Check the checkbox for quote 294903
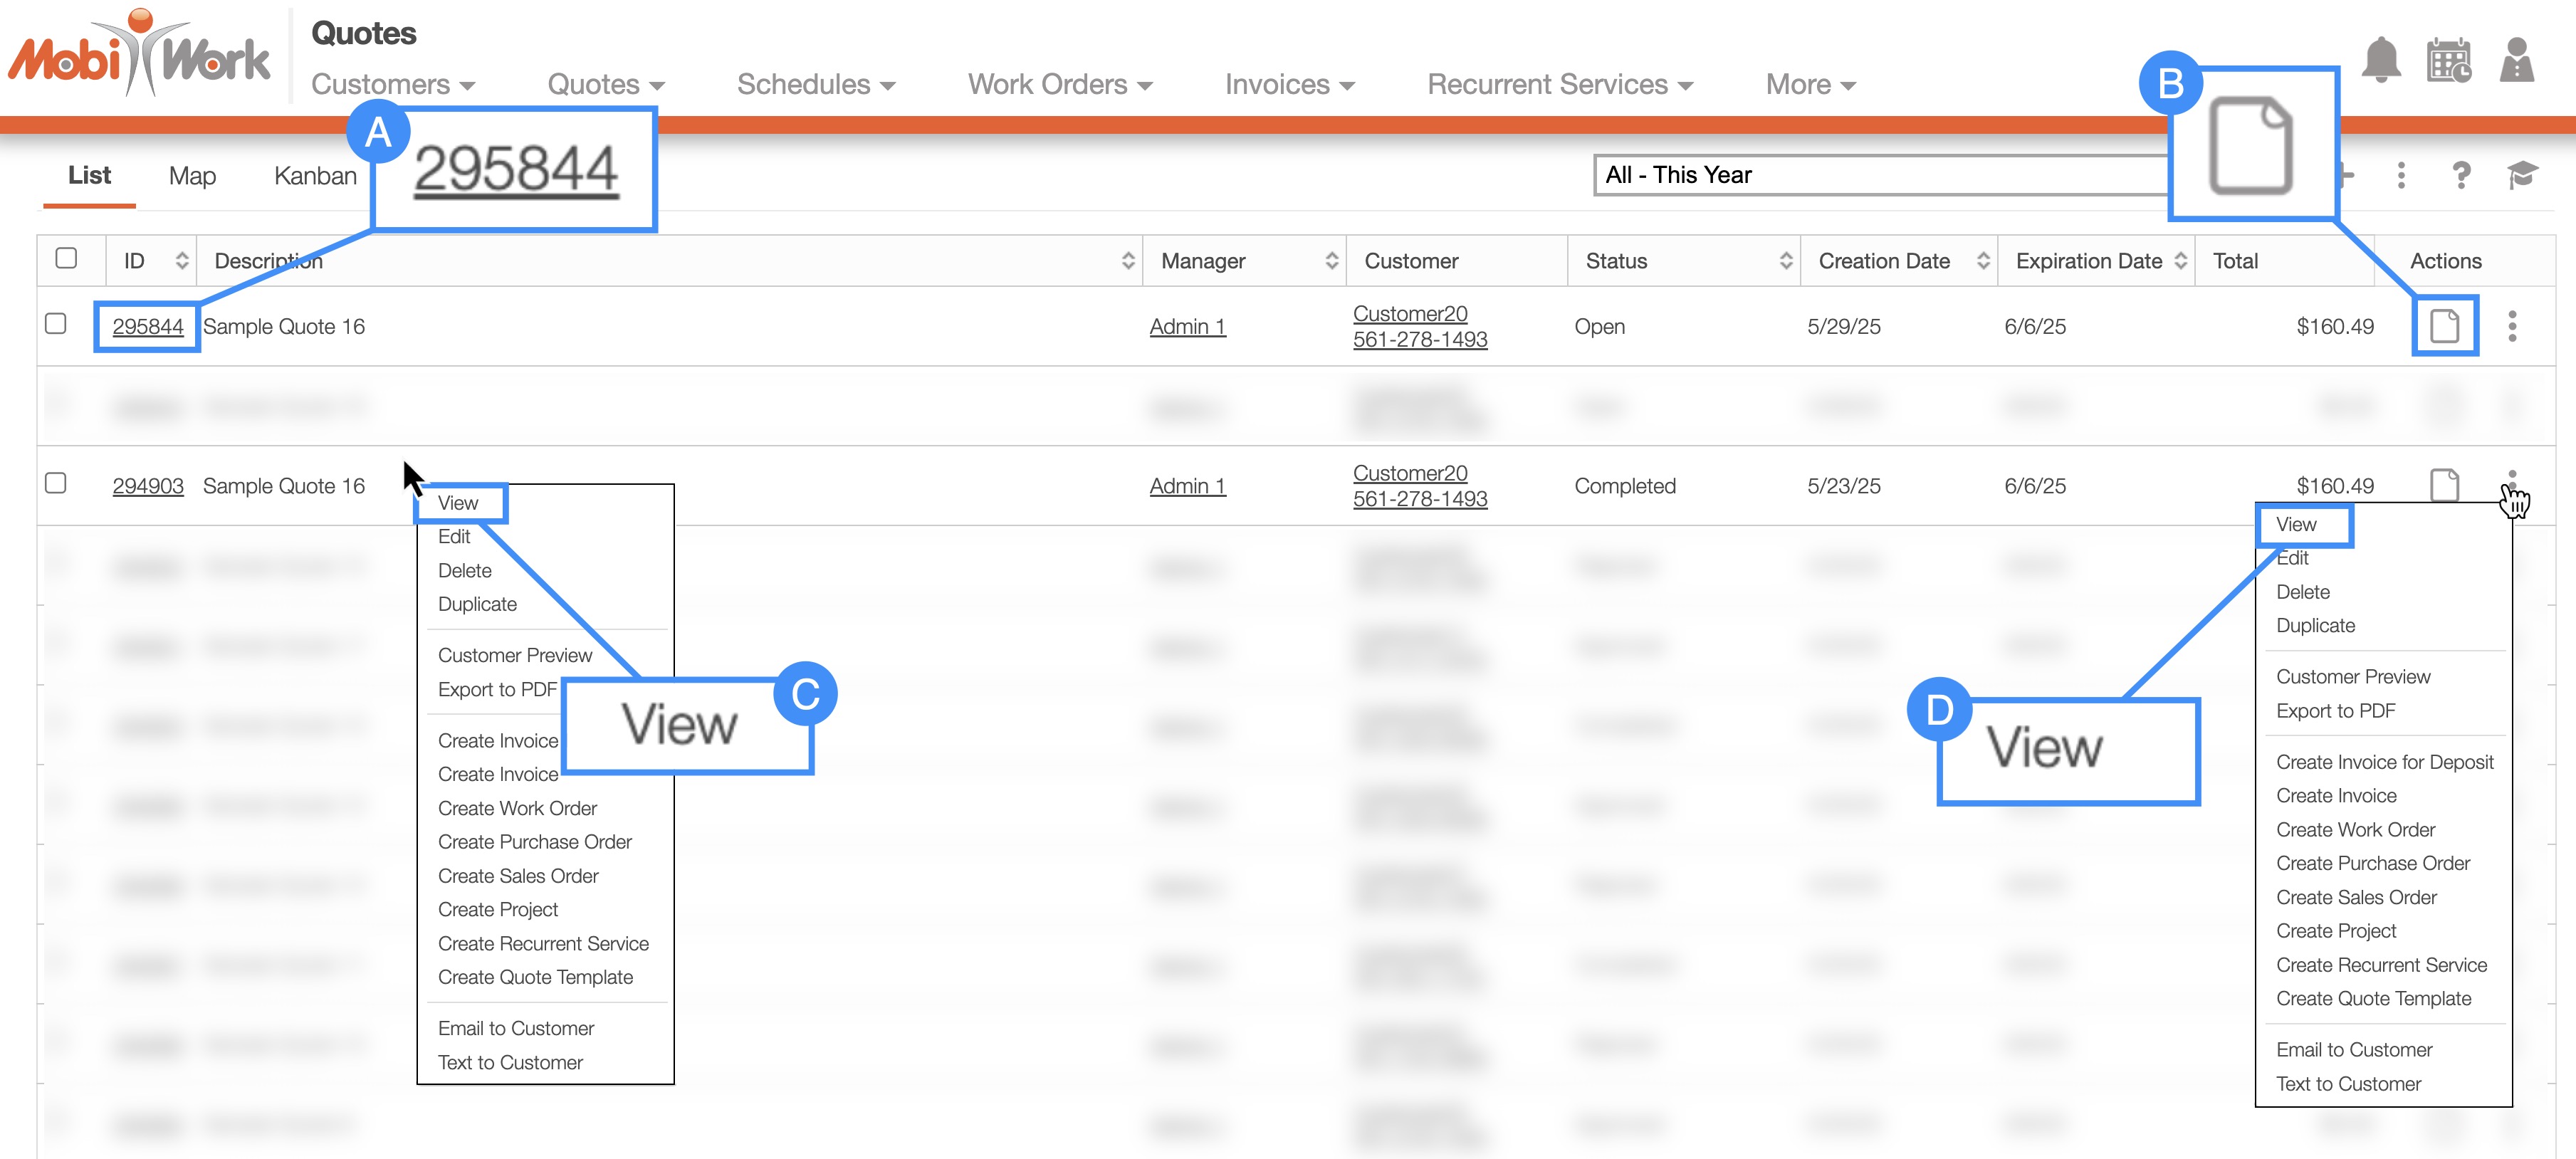2576x1159 pixels. 56,484
